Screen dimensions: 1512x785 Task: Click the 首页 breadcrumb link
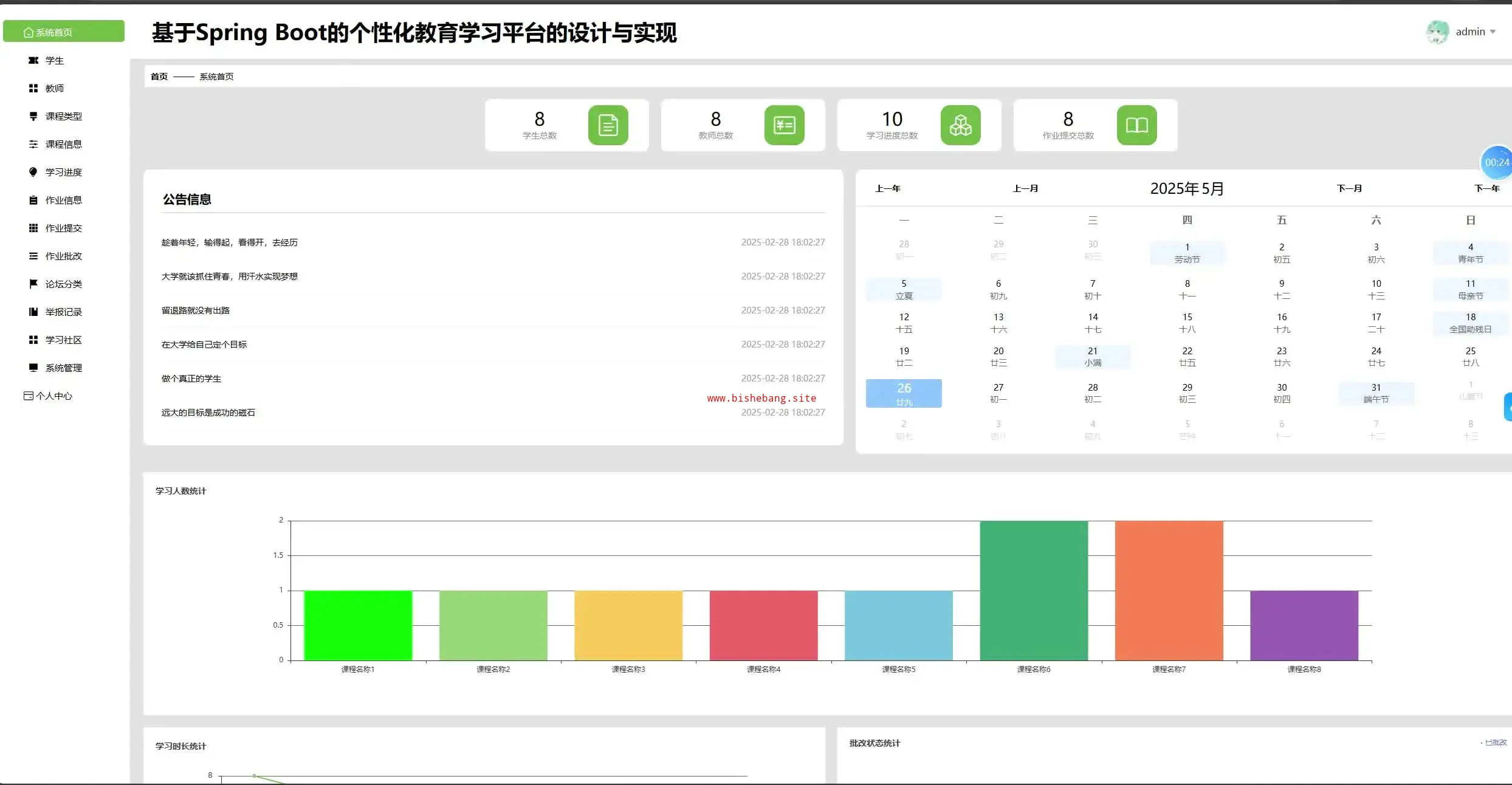pos(159,77)
